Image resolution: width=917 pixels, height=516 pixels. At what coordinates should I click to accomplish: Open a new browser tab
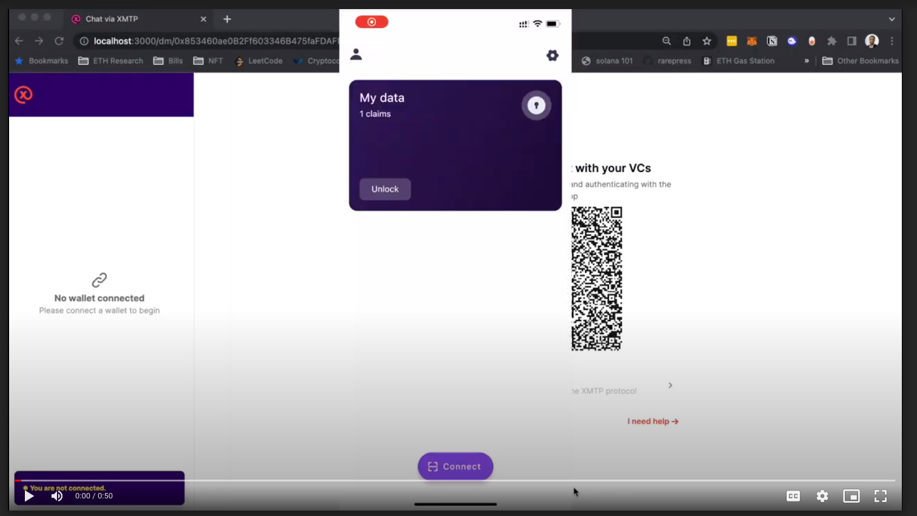[227, 19]
